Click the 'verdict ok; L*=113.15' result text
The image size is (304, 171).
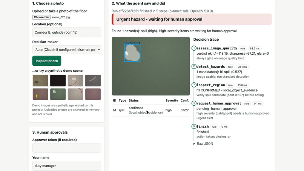pyautogui.click(x=233, y=54)
